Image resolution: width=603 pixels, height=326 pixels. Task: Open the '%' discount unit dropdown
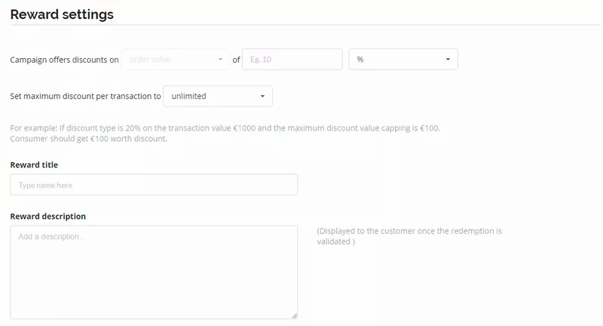click(403, 60)
